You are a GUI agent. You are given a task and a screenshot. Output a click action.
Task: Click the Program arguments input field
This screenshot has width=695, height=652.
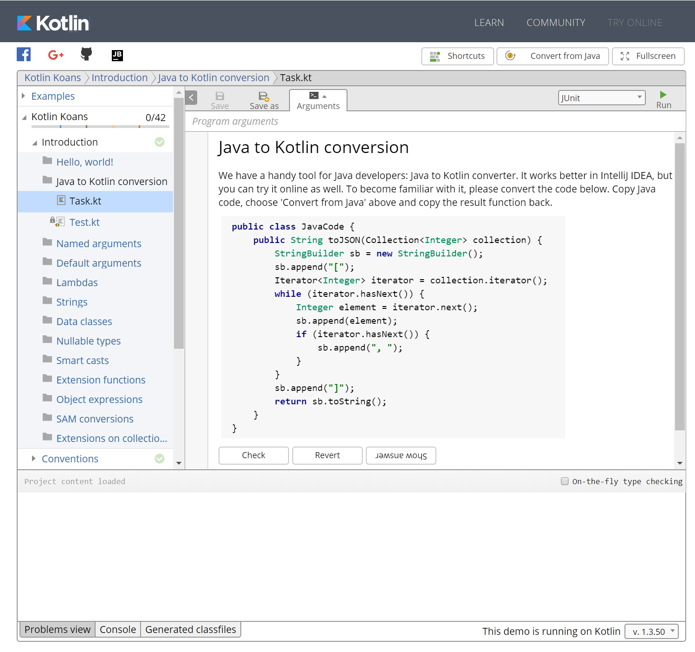[435, 121]
